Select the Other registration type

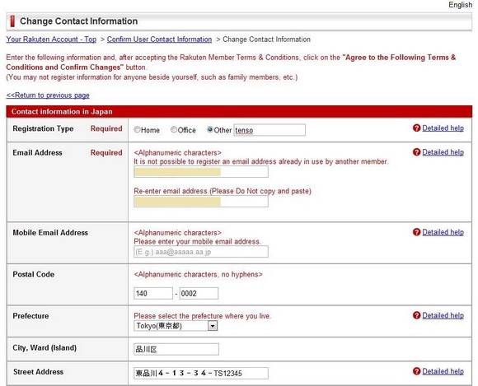209,130
